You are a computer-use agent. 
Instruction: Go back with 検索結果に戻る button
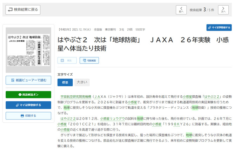coord(23,10)
